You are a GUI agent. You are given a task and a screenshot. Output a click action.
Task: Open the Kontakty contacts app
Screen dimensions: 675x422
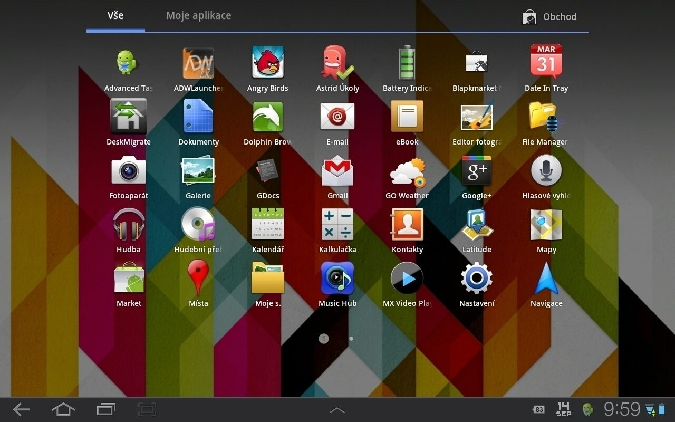point(407,225)
